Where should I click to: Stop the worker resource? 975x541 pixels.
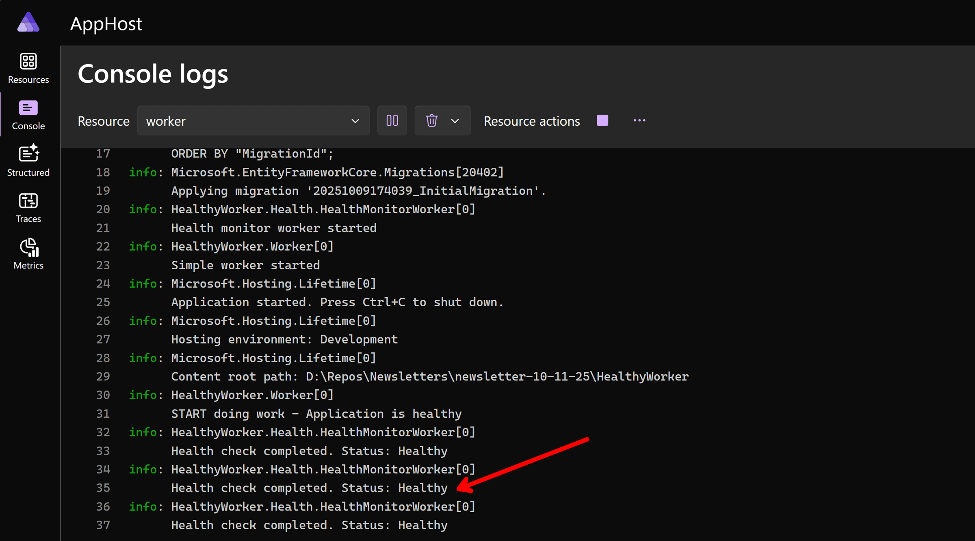click(x=602, y=121)
